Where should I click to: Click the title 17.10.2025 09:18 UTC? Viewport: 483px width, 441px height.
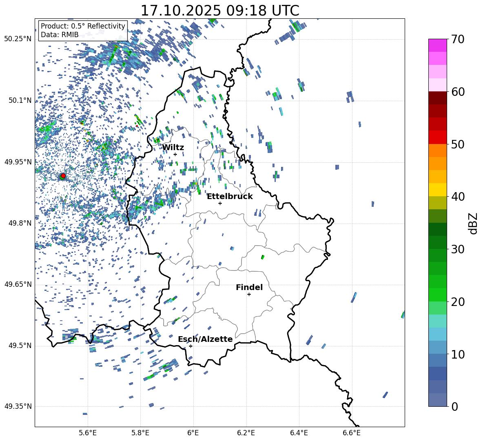tap(219, 11)
